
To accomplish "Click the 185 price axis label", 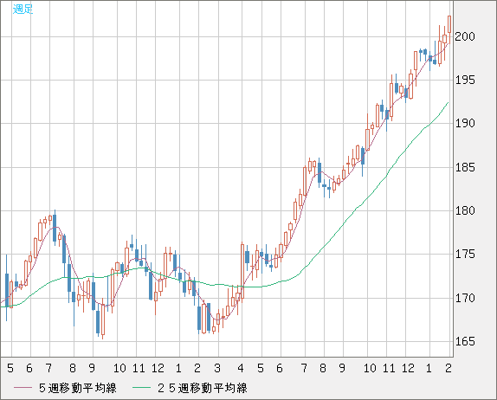I will tap(465, 167).
